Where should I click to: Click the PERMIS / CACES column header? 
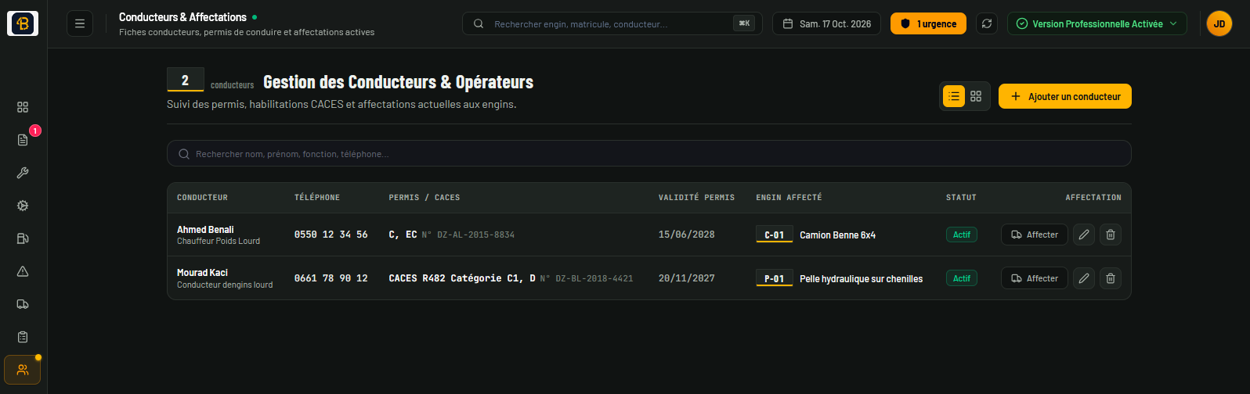[x=424, y=198]
